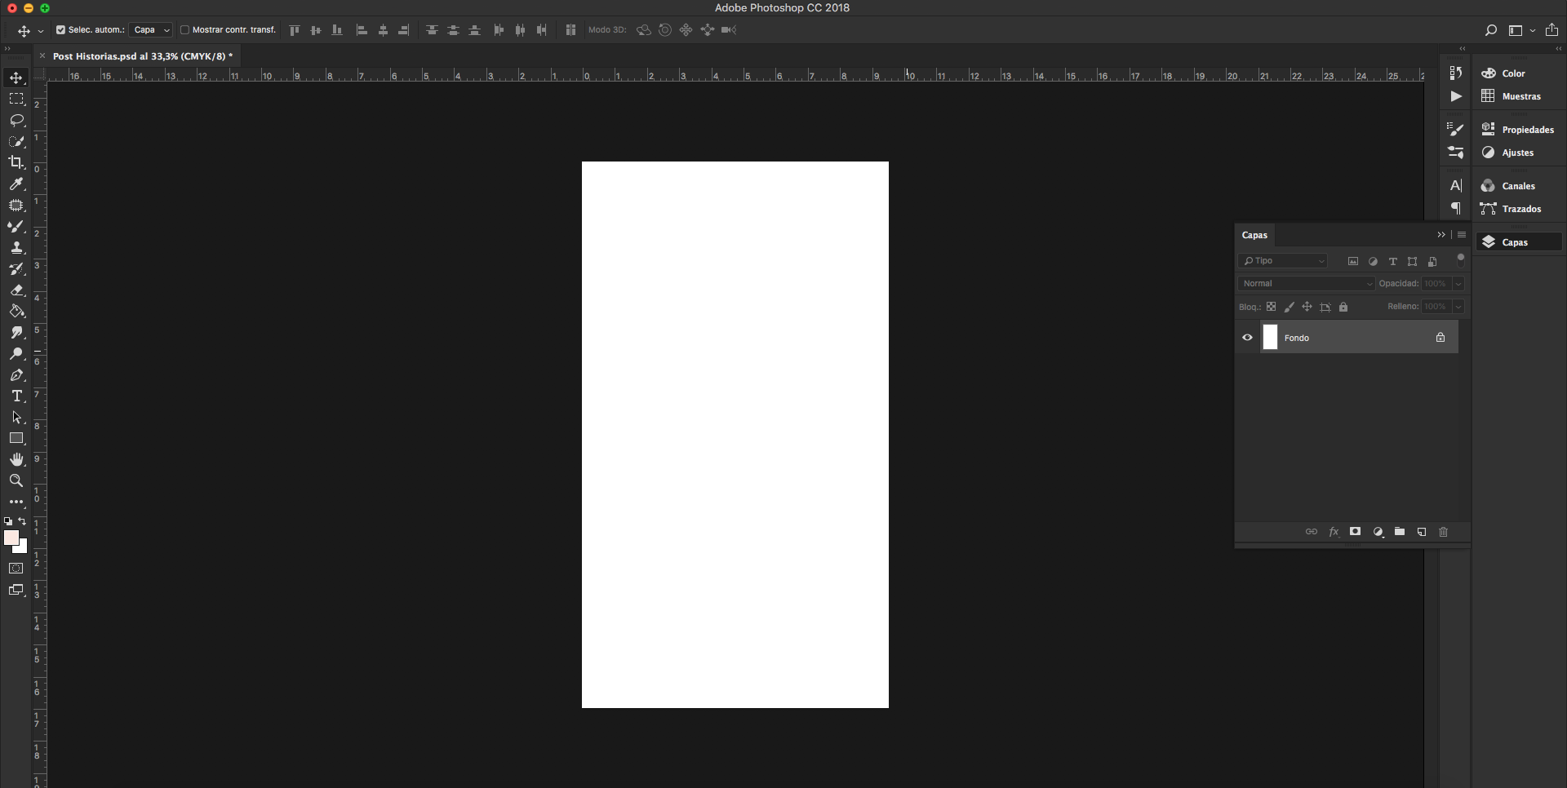1567x788 pixels.
Task: Change the screen mode
Action: 16,591
